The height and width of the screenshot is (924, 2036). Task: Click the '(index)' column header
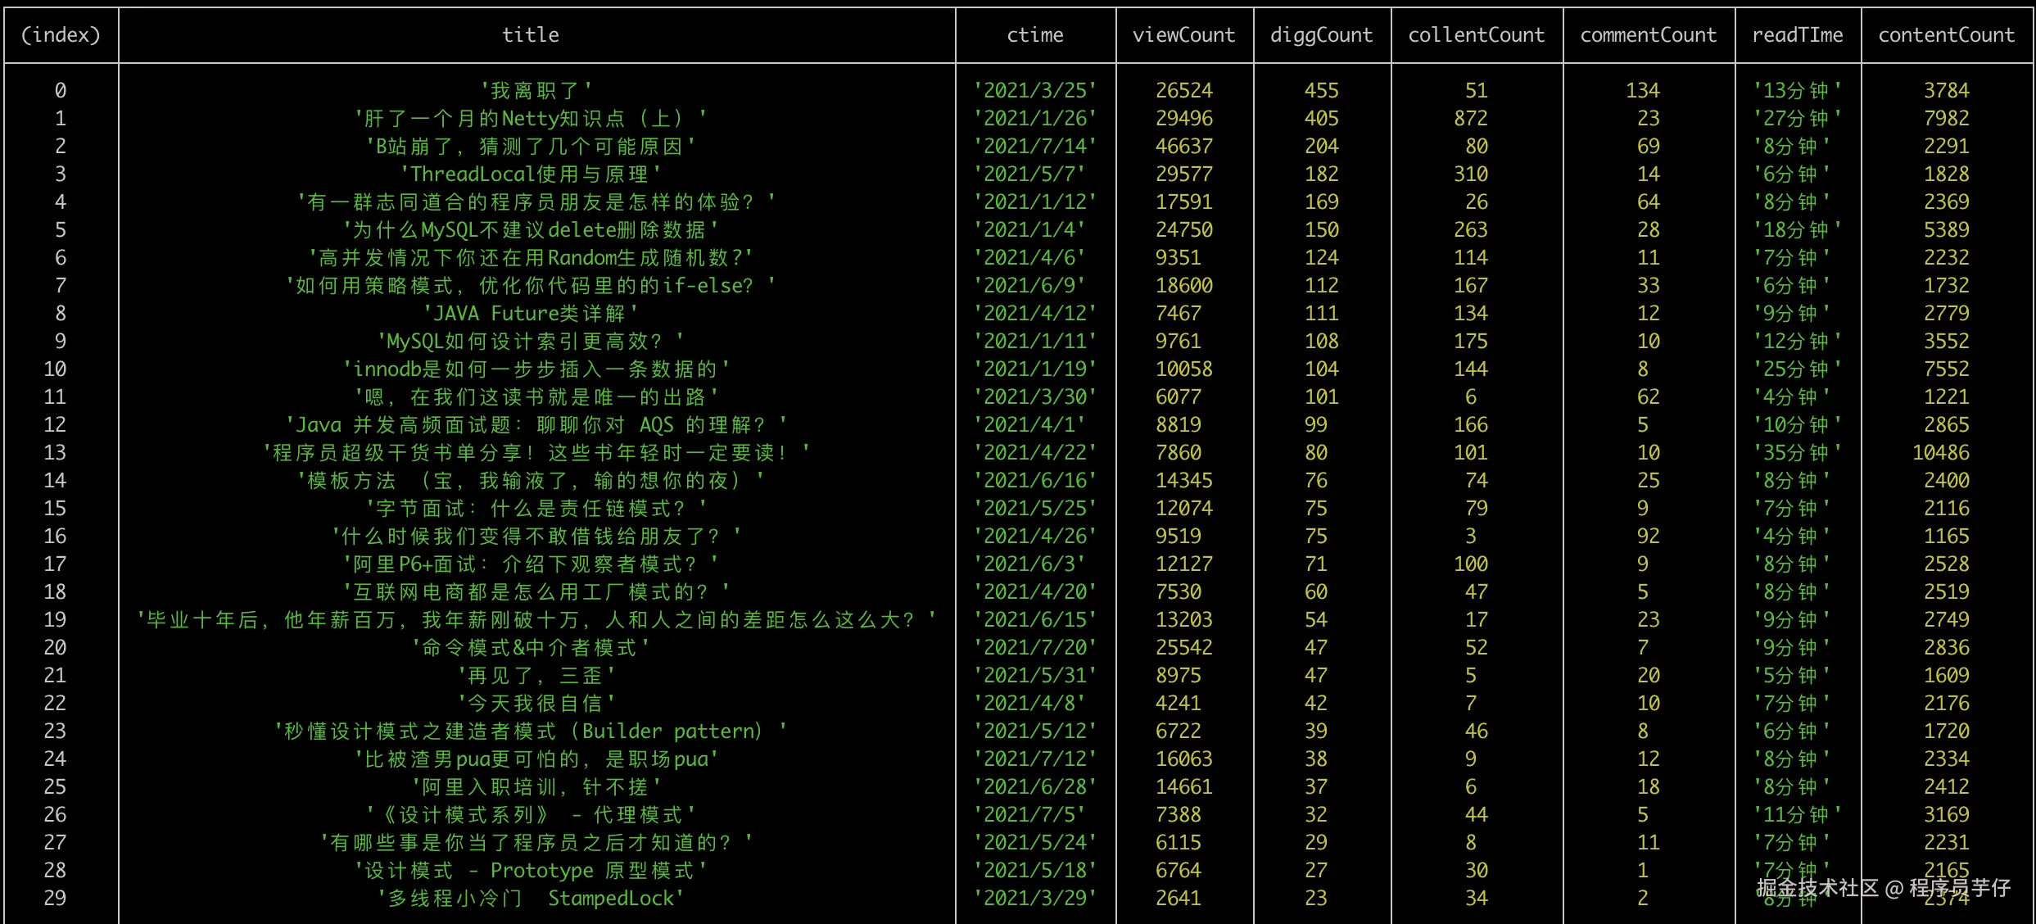point(61,35)
